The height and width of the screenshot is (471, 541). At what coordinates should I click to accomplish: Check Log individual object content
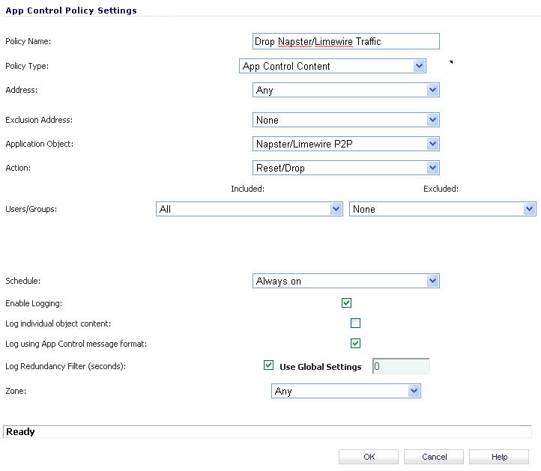(x=356, y=323)
